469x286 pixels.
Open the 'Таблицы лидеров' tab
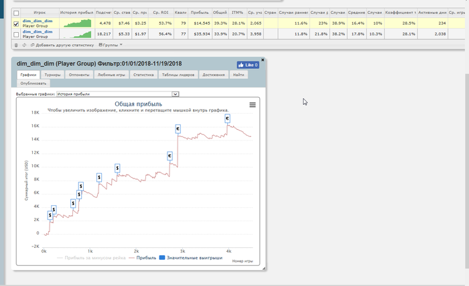(x=178, y=75)
